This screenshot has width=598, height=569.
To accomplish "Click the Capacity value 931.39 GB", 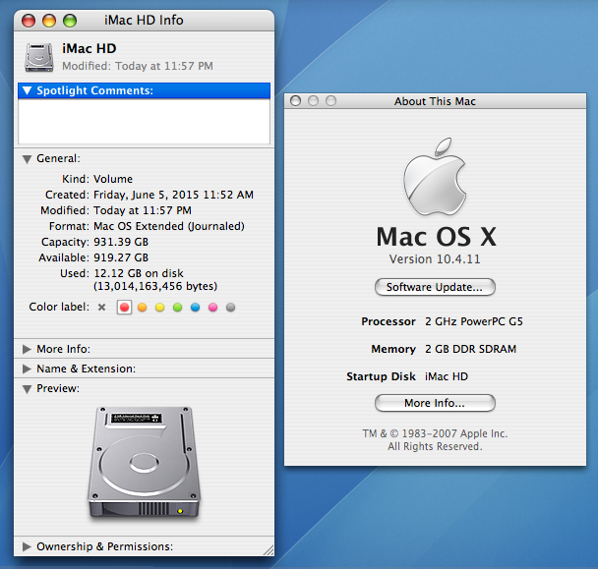I will click(x=121, y=242).
